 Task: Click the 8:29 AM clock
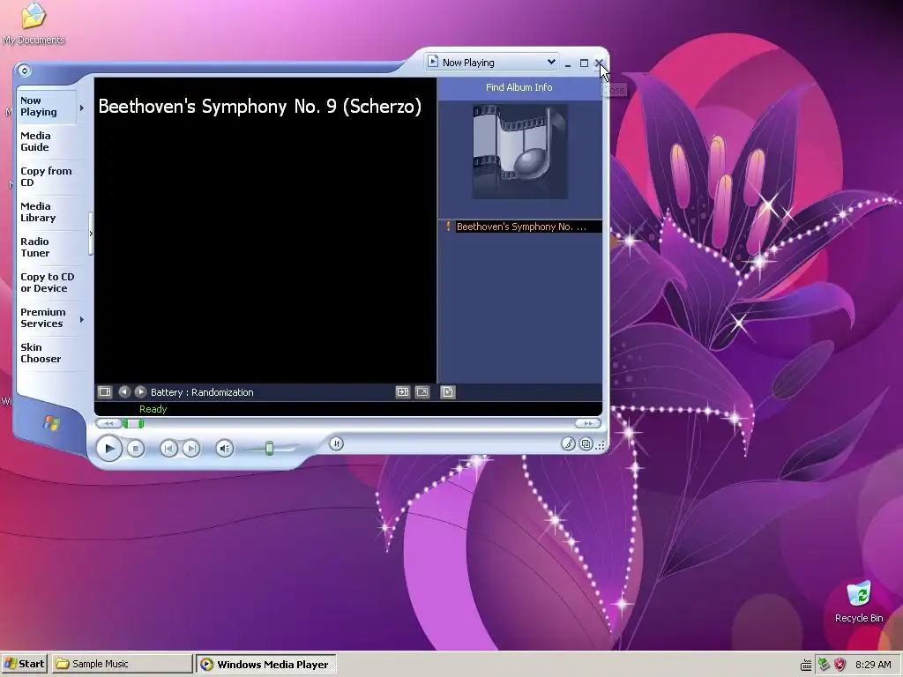873,665
